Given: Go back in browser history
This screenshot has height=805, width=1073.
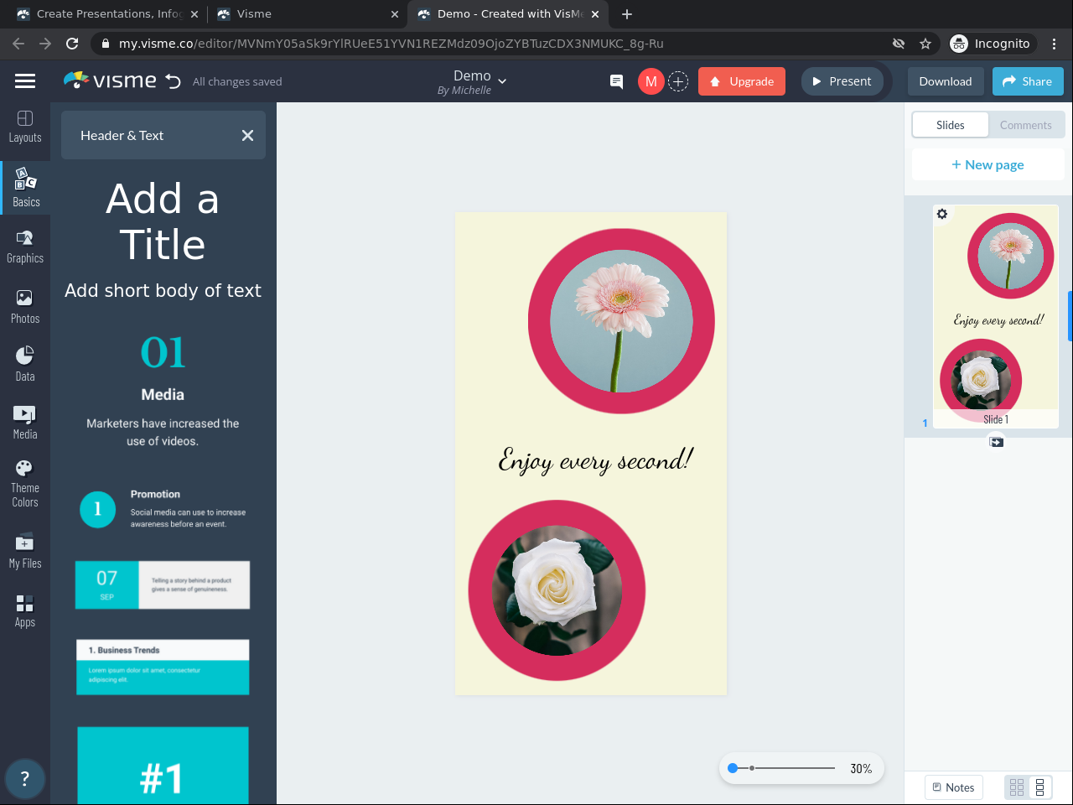Looking at the screenshot, I should tap(18, 44).
